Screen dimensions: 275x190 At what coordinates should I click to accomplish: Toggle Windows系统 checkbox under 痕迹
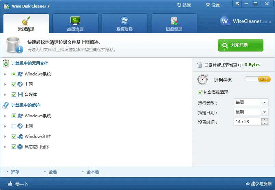(14, 116)
